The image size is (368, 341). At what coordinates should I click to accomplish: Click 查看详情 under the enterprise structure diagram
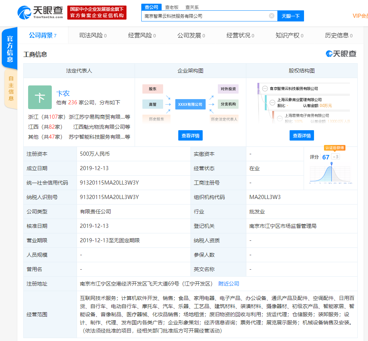pos(190,136)
